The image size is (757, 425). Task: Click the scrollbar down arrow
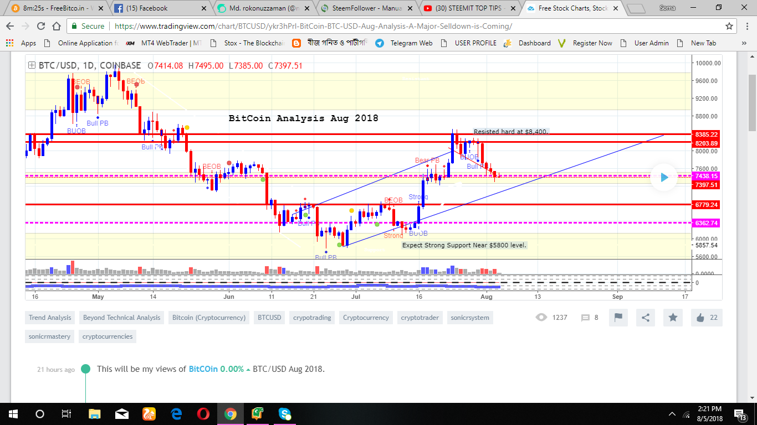(x=752, y=397)
